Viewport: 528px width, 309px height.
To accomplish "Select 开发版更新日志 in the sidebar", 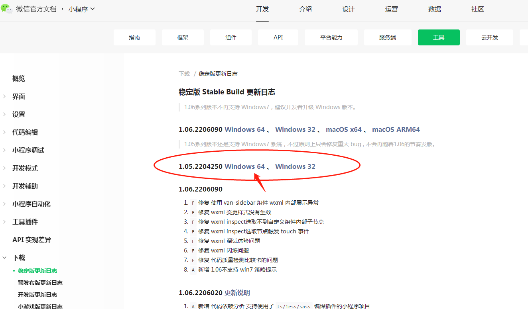I will 37,295.
